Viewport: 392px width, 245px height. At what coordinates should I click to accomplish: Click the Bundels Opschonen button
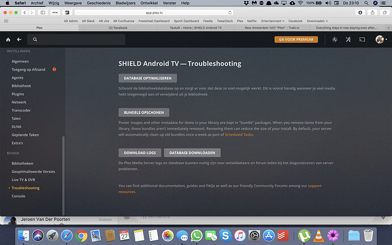pyautogui.click(x=144, y=113)
